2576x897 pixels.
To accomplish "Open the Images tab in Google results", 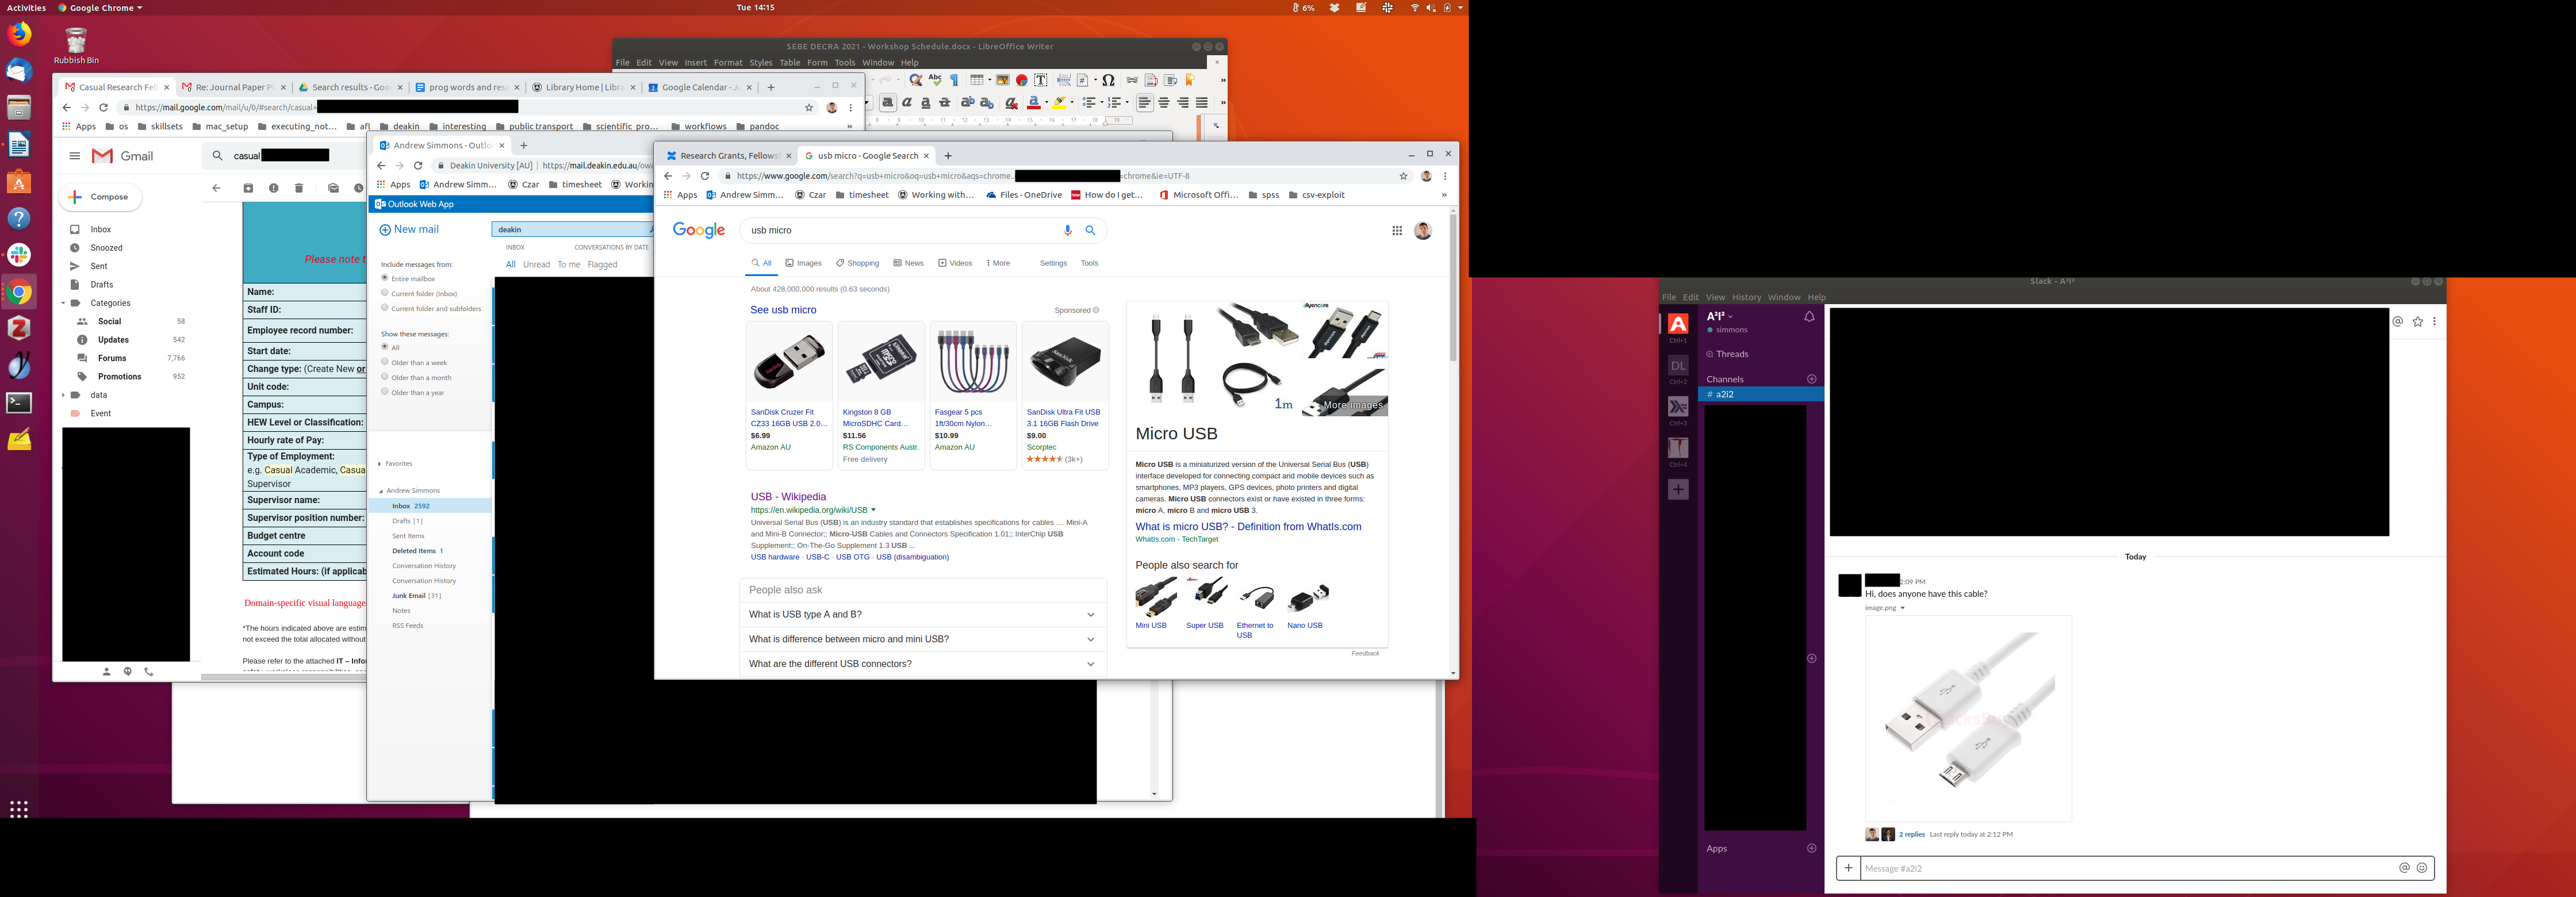I will point(803,263).
